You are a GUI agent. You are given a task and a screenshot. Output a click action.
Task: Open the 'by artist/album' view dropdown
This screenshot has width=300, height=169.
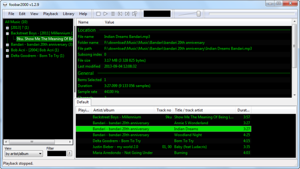(24, 154)
